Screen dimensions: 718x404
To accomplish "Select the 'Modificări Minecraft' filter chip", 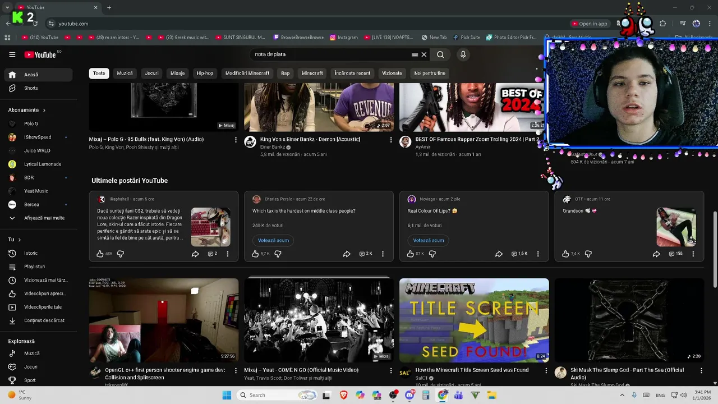I will click(x=247, y=73).
